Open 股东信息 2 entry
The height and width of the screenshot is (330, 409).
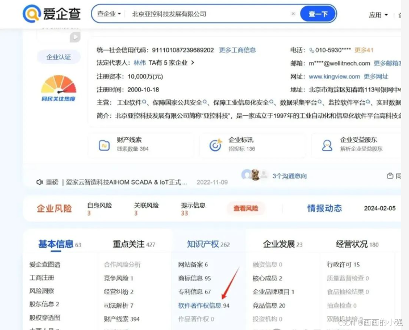[44, 304]
